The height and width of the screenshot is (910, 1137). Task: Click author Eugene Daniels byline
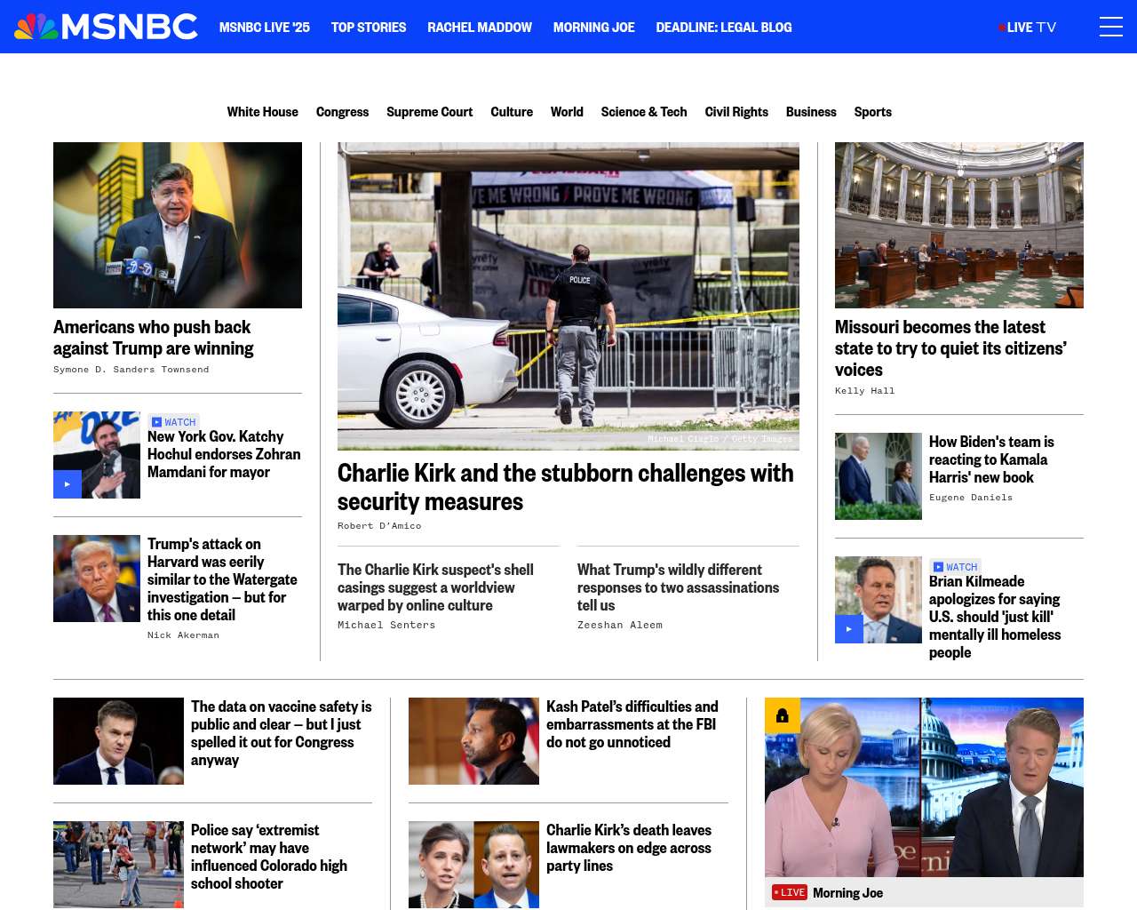coord(971,498)
